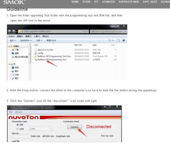Viewport: 170px width, 148px height.
Task: Open the VAPE JUICE menu item
Action: 150,2
